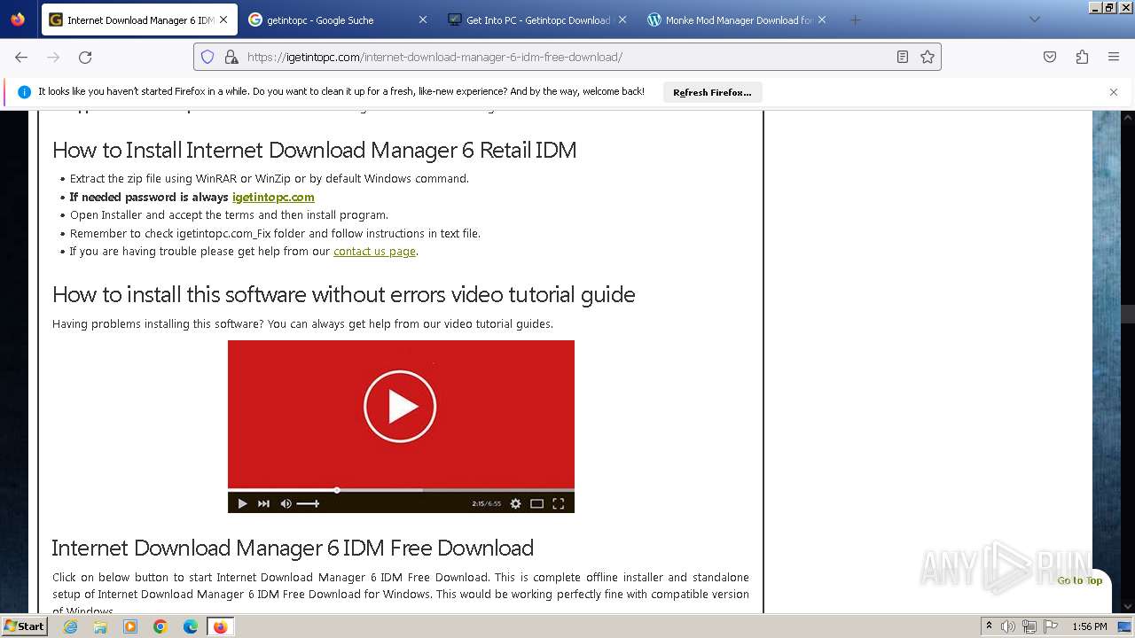Go back to the previous page
This screenshot has height=638, width=1135.
[x=21, y=57]
